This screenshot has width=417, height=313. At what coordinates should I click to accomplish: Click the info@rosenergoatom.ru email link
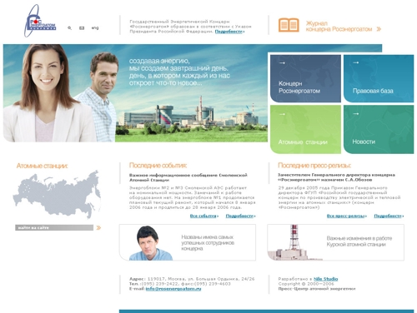(x=173, y=289)
